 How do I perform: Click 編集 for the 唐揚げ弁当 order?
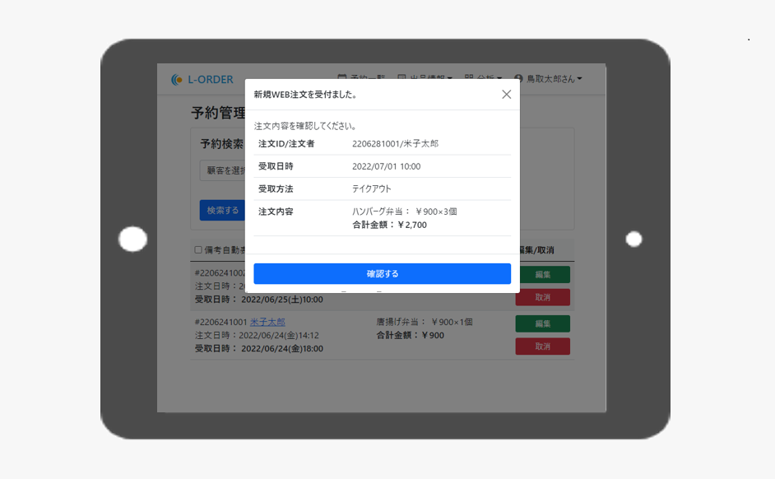(x=542, y=323)
